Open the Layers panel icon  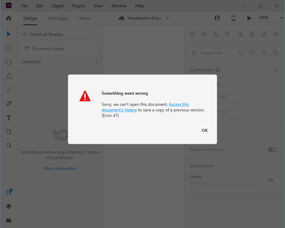tap(8, 206)
